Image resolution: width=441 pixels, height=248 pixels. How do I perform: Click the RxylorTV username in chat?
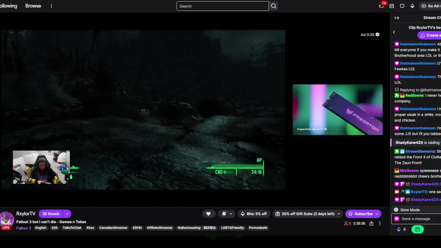[419, 192]
